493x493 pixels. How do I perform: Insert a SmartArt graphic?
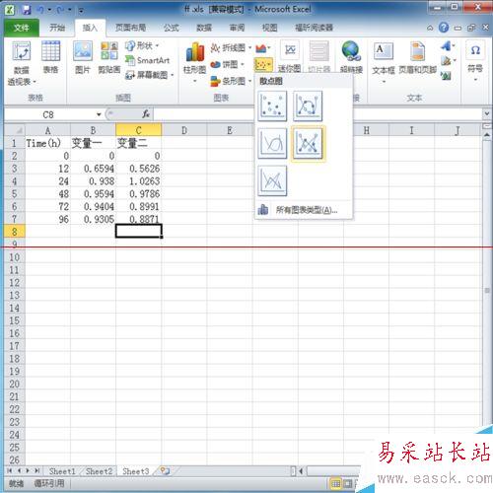(x=147, y=60)
